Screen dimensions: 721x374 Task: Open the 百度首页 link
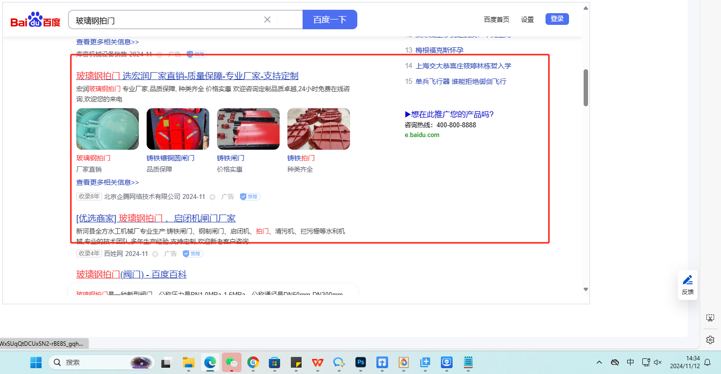[x=497, y=20]
